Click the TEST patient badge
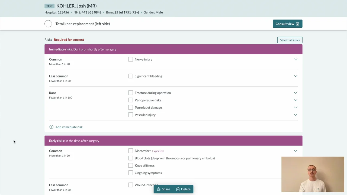The height and width of the screenshot is (195, 347). point(49,6)
